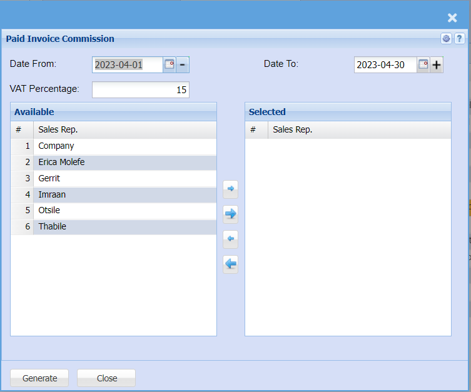471x392 pixels.
Task: Click the large right arrow to add all reps
Action: 230,214
